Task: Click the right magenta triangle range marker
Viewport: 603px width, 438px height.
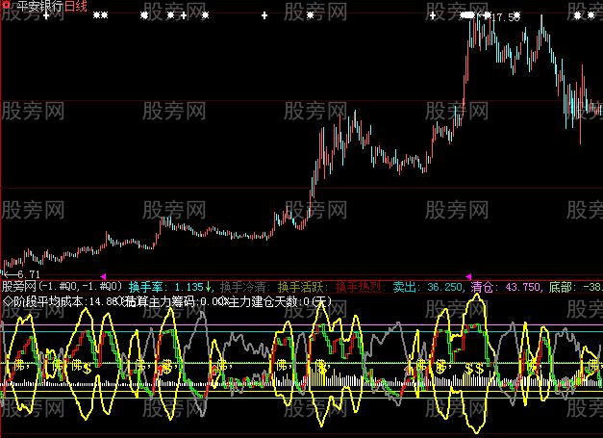Action: 469,277
